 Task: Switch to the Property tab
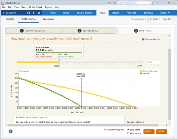(131, 13)
